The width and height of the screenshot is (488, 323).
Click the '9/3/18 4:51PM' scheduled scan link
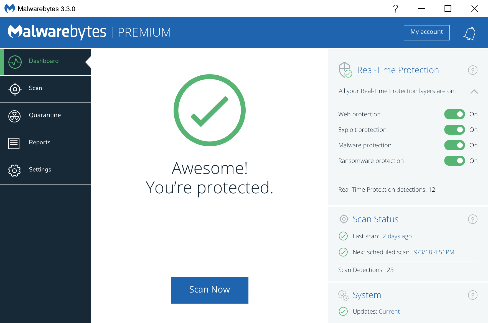point(434,252)
